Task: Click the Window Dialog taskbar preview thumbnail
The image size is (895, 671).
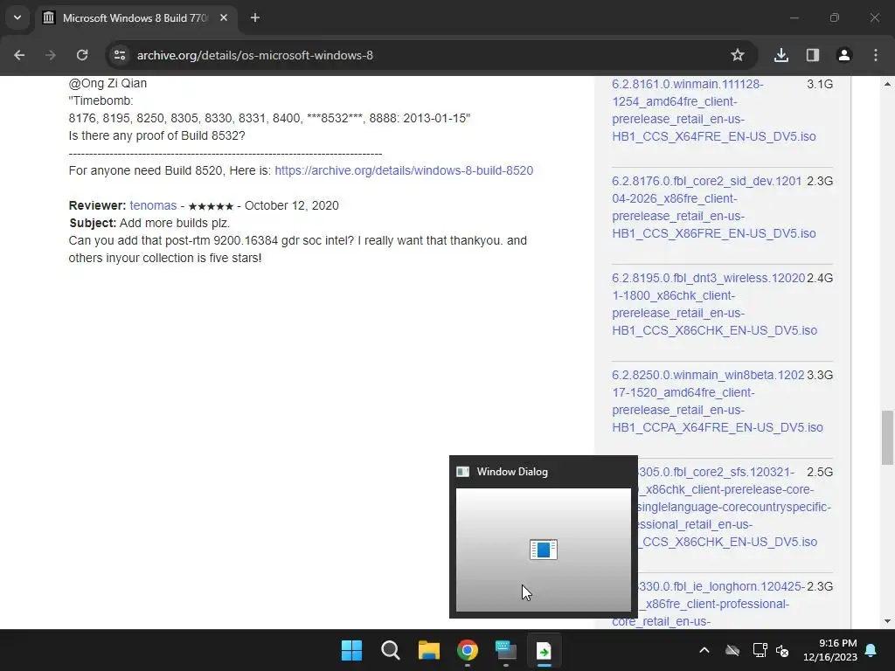Action: click(544, 550)
